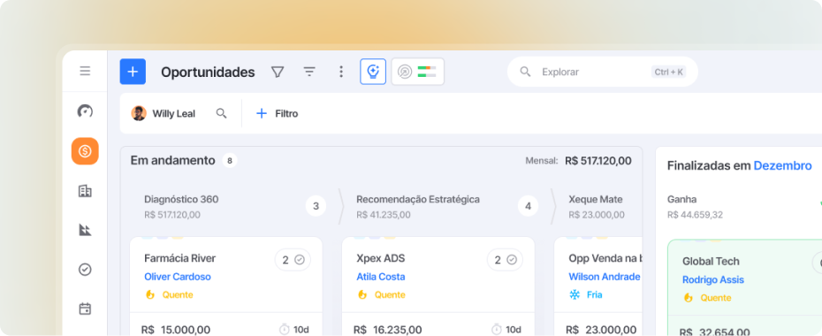The width and height of the screenshot is (822, 336).
Task: Click the search icon beside Willy Leal
Action: [x=222, y=113]
